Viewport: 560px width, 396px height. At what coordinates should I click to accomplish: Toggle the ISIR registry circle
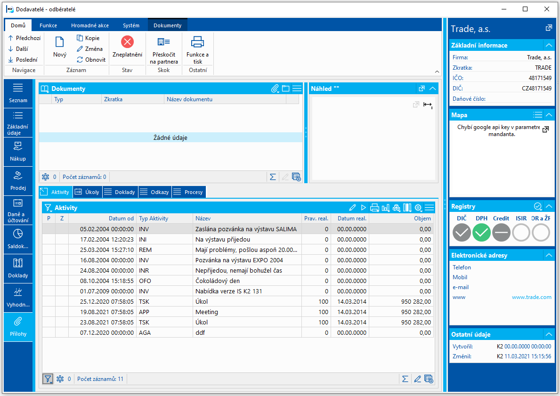click(x=521, y=233)
